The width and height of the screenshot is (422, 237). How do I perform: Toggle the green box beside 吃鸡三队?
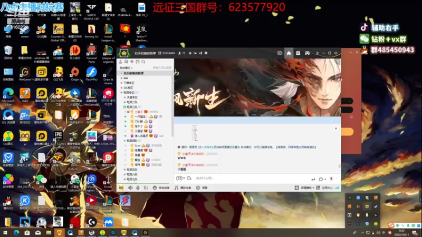[124, 107]
